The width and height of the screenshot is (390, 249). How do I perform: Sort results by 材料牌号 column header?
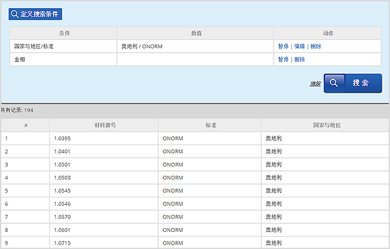(105, 125)
